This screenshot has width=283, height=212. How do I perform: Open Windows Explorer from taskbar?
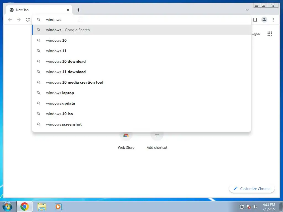pyautogui.click(x=42, y=207)
